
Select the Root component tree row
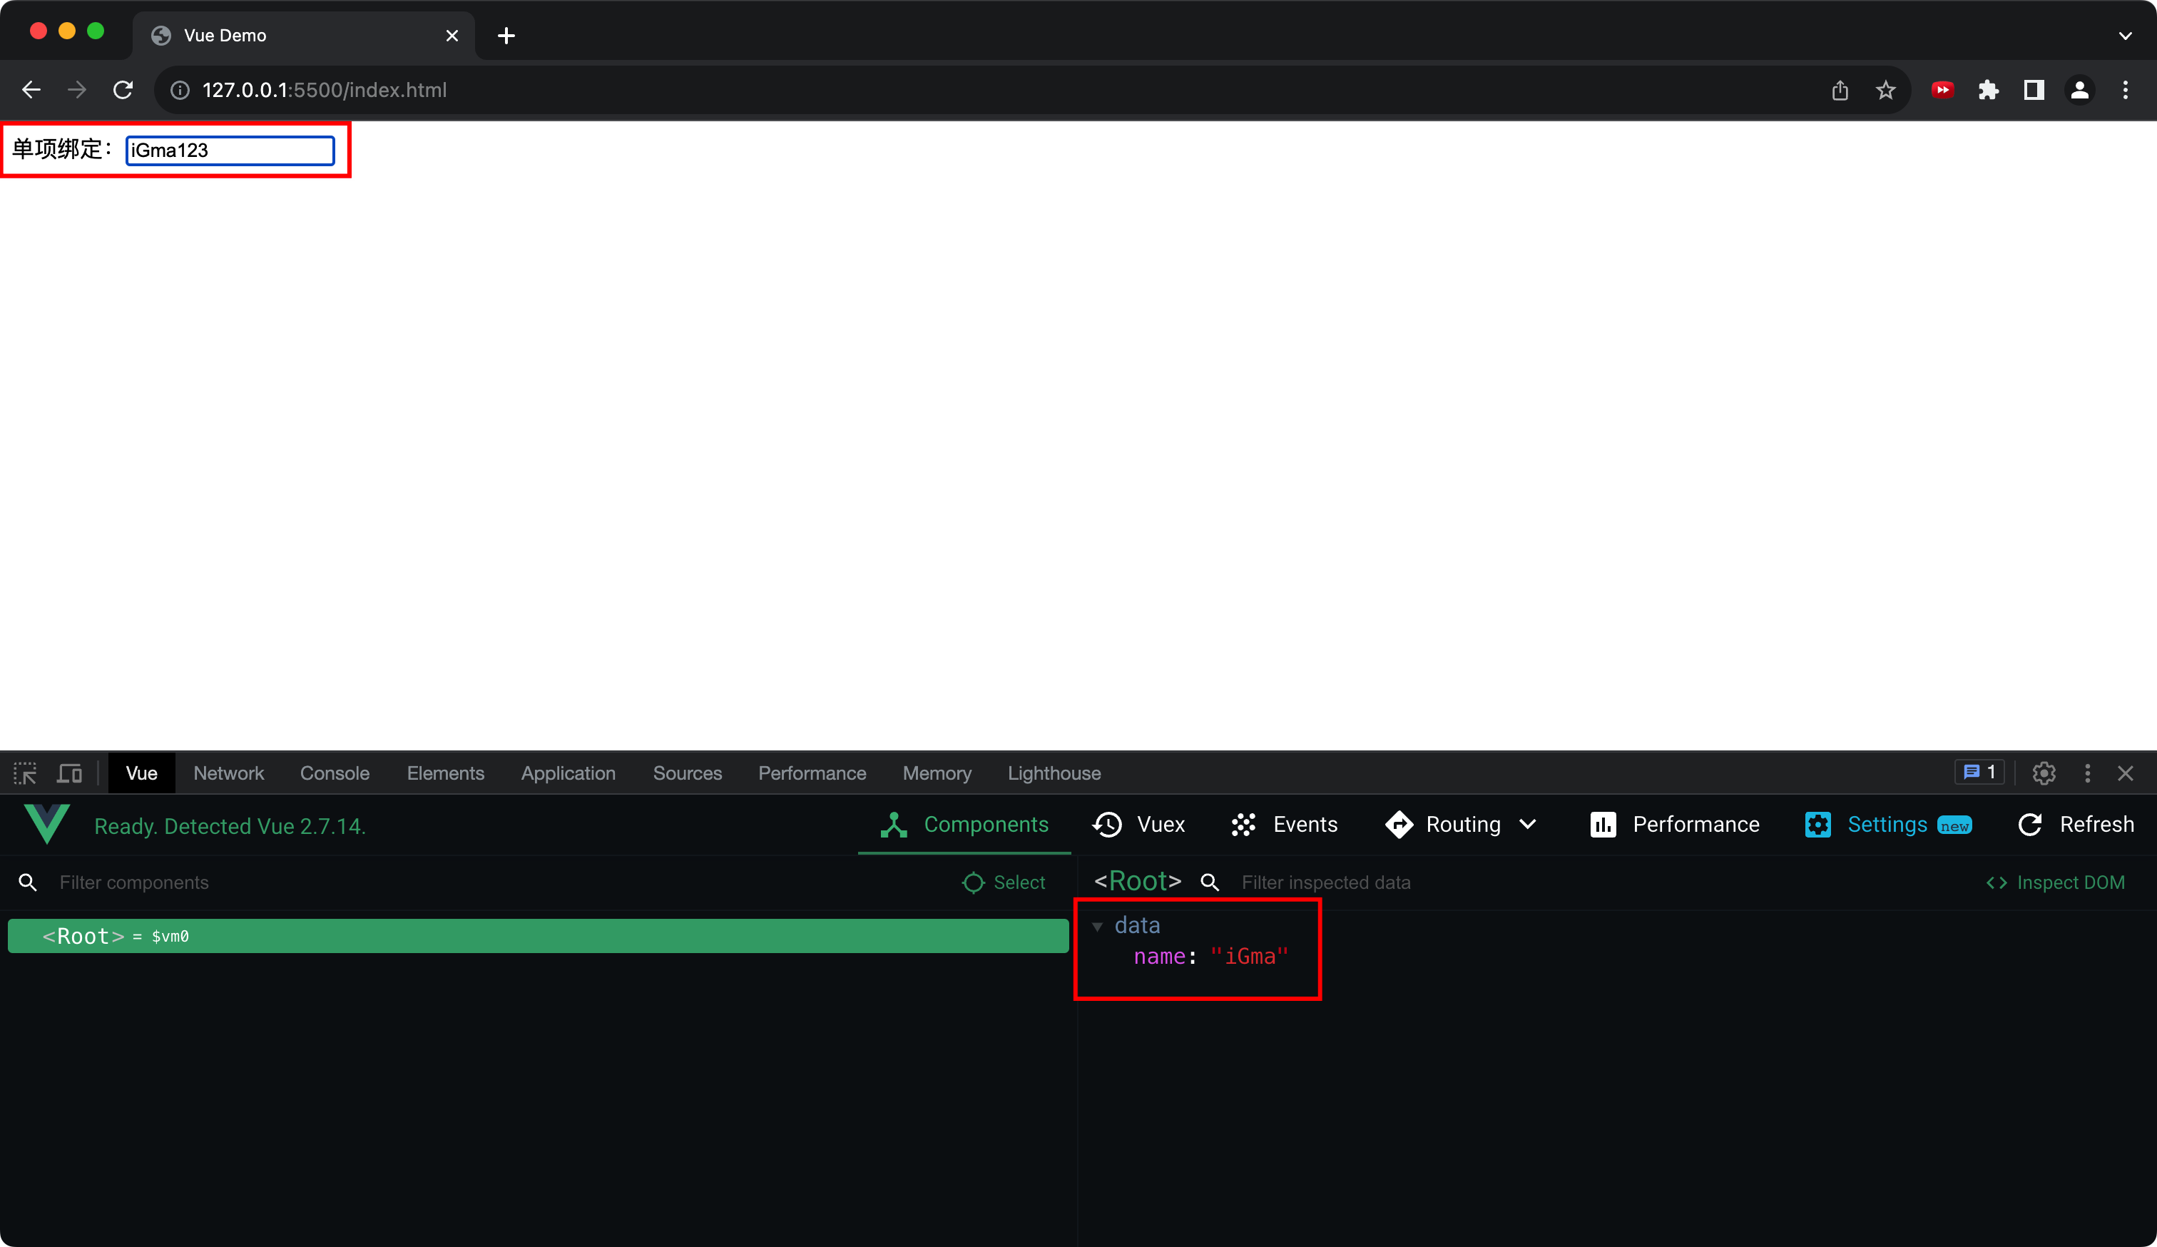tap(538, 936)
